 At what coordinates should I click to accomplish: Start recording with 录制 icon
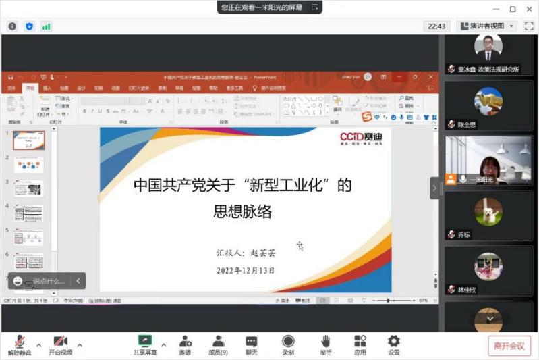tap(288, 344)
